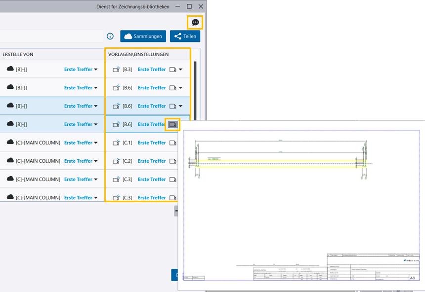The width and height of the screenshot is (425, 292).
Task: Show drawing preview icon in [C.1] row
Action: point(172,143)
